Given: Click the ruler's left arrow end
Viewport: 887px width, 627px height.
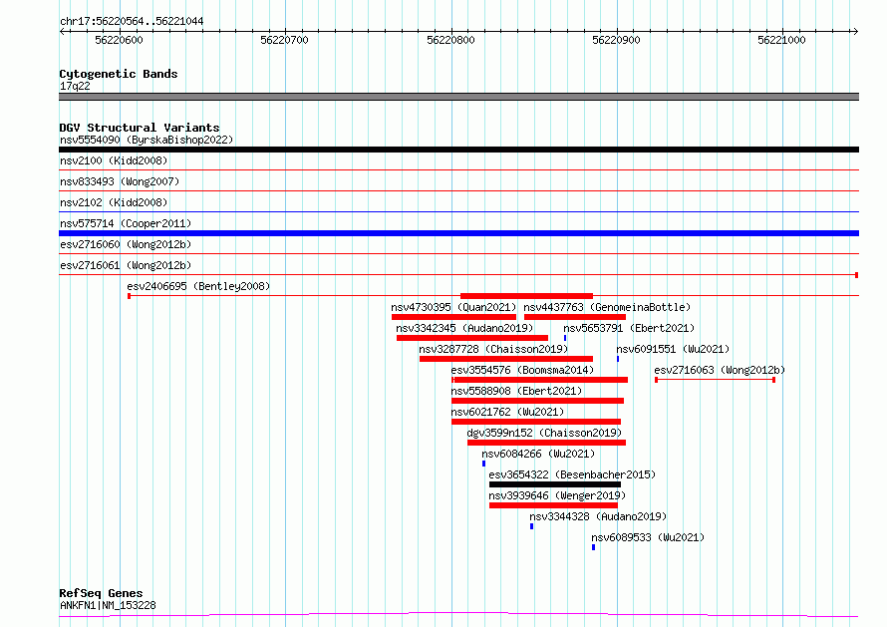Looking at the screenshot, I should click(x=62, y=32).
